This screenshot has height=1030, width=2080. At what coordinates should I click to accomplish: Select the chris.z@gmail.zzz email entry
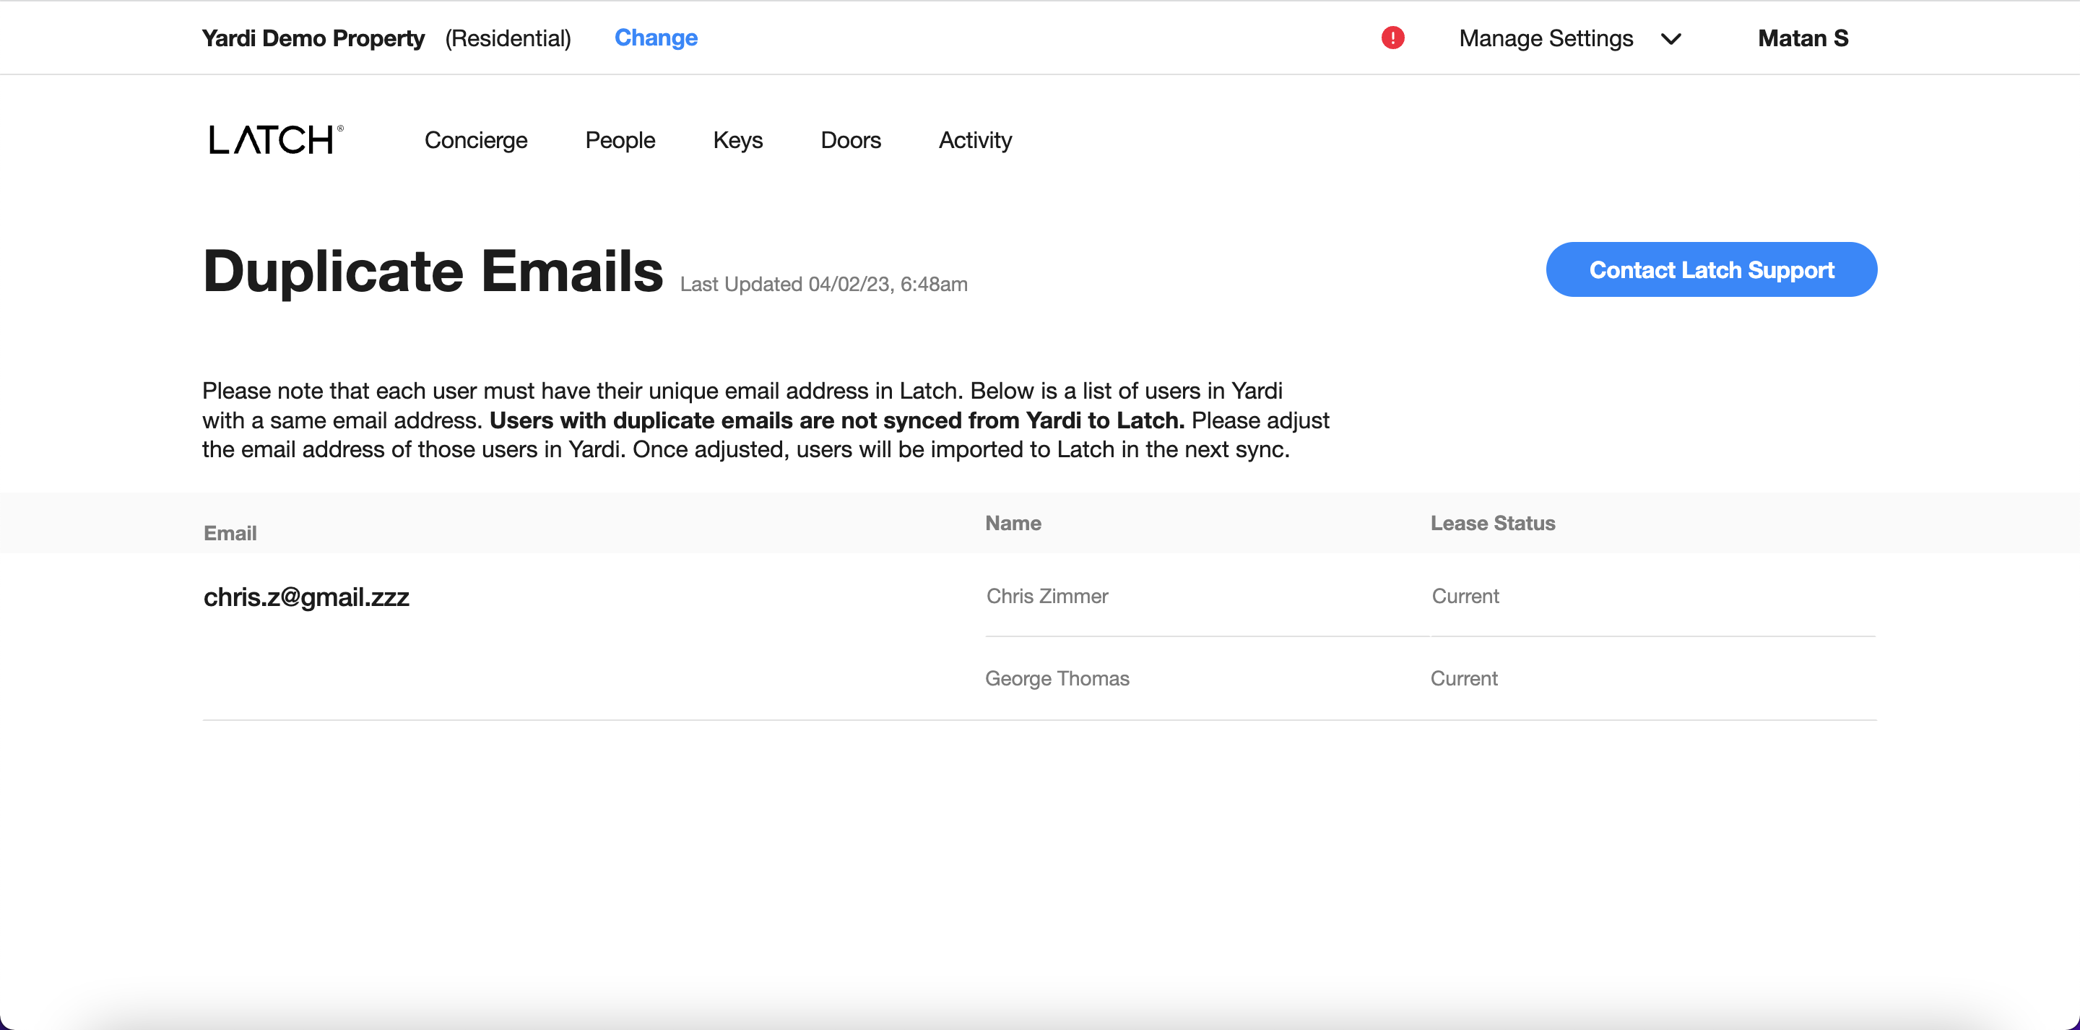[x=307, y=597]
